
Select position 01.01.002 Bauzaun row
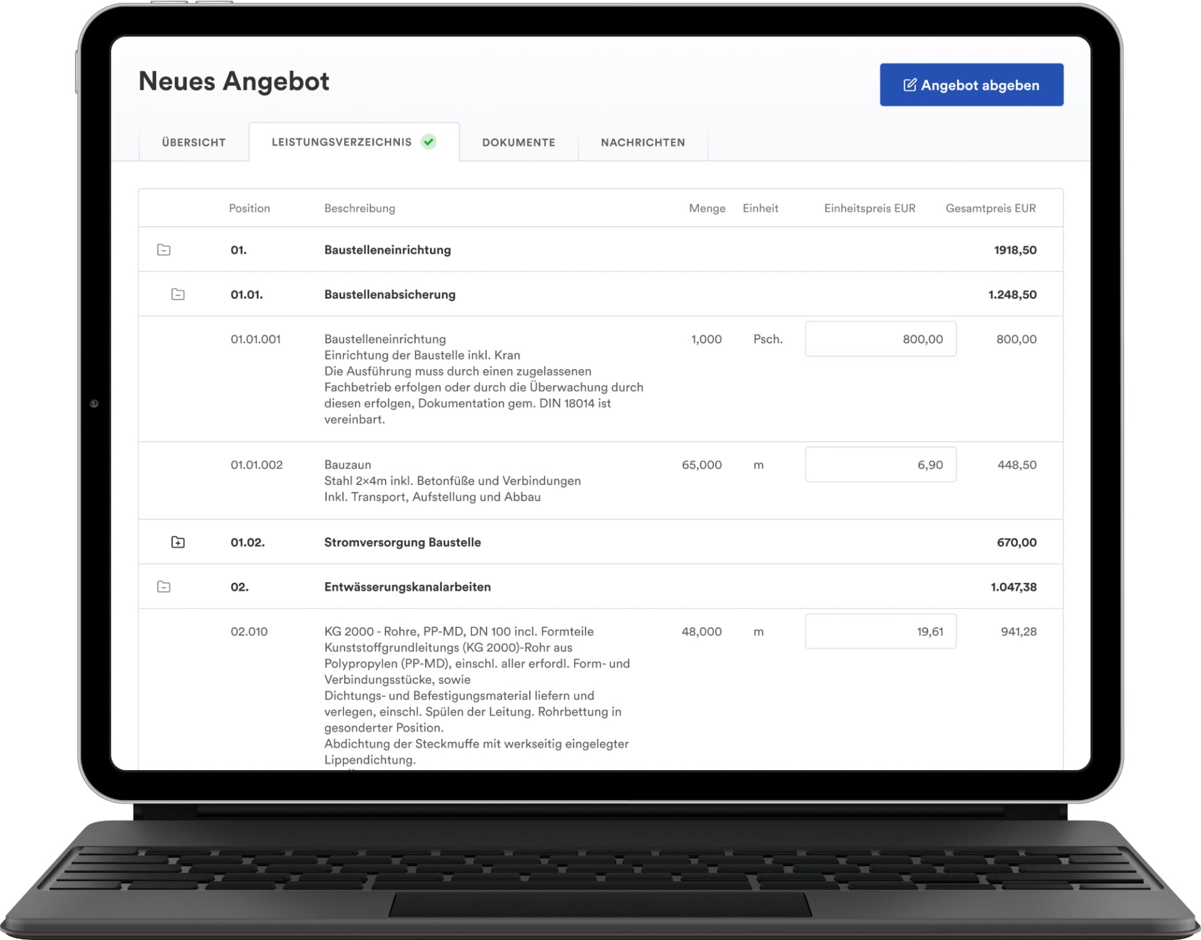point(600,481)
